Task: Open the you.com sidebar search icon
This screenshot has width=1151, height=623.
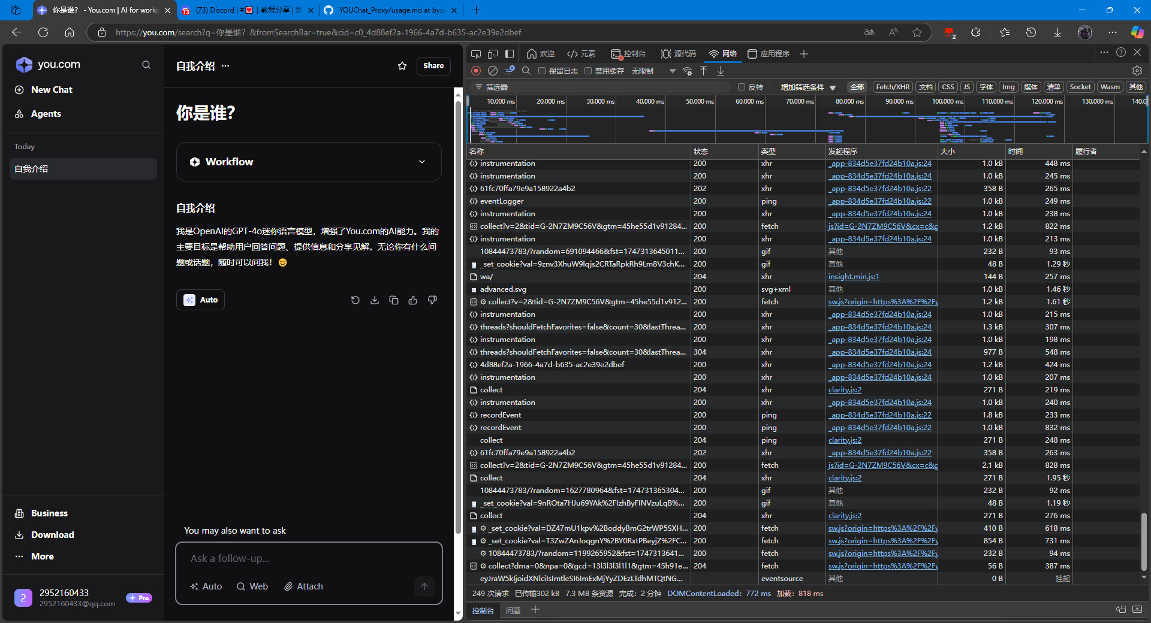Action: pos(146,65)
